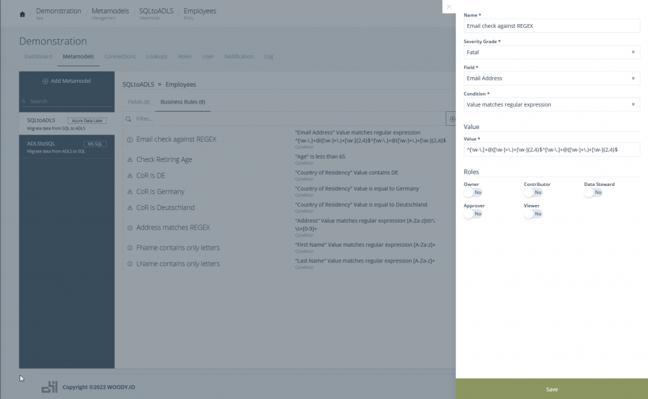
Task: Open the Connections tab
Action: point(120,56)
